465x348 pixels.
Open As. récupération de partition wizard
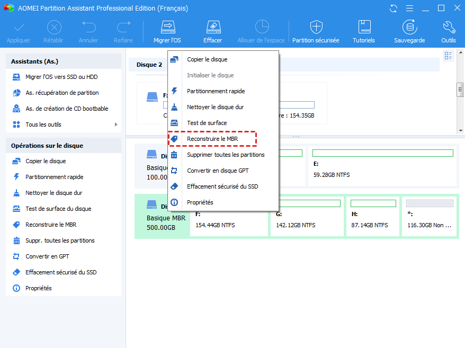pyautogui.click(x=62, y=93)
